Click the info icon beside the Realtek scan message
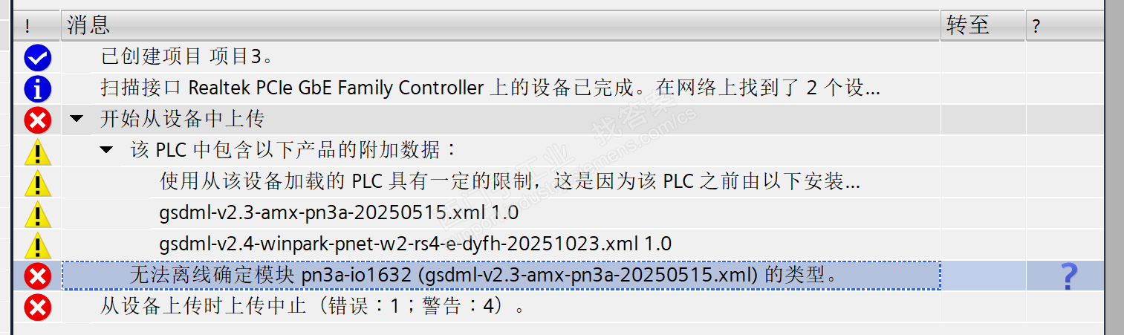 tap(37, 88)
